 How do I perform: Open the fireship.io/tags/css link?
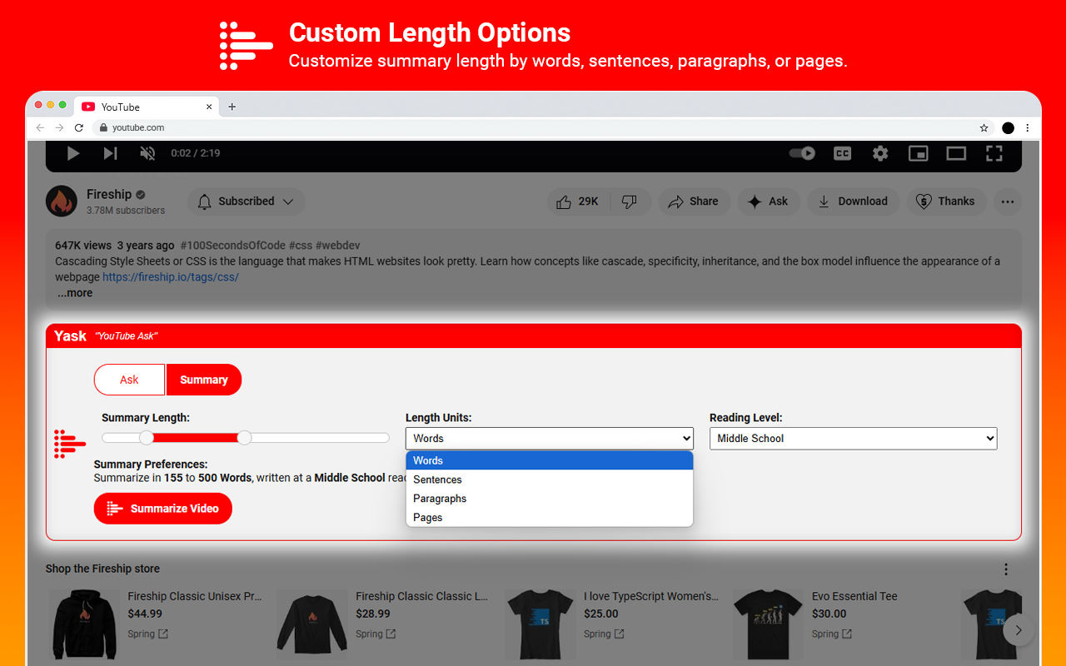click(171, 277)
